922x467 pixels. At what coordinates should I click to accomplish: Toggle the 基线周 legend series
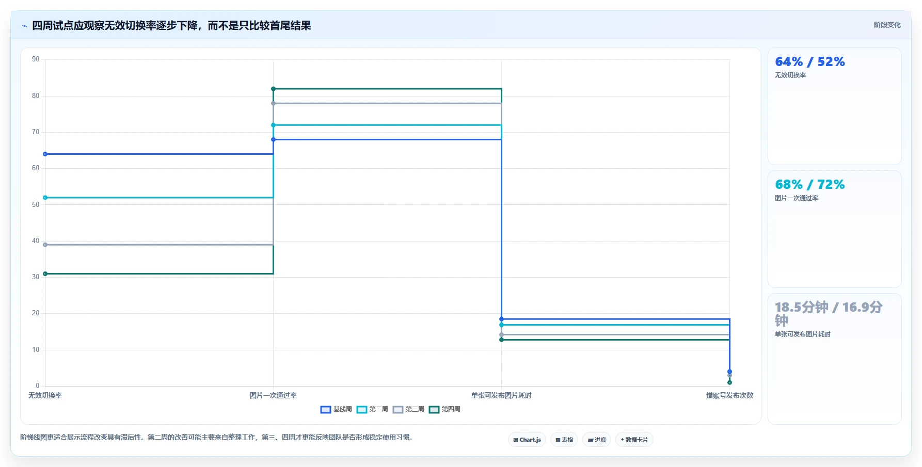tap(336, 409)
